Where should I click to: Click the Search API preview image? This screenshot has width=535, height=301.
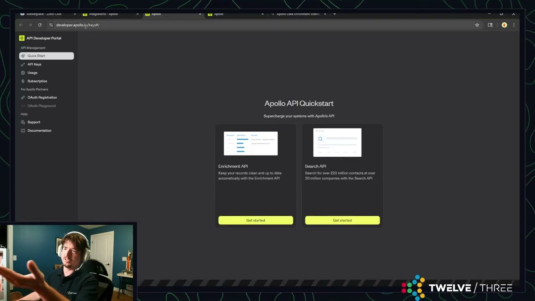337,143
